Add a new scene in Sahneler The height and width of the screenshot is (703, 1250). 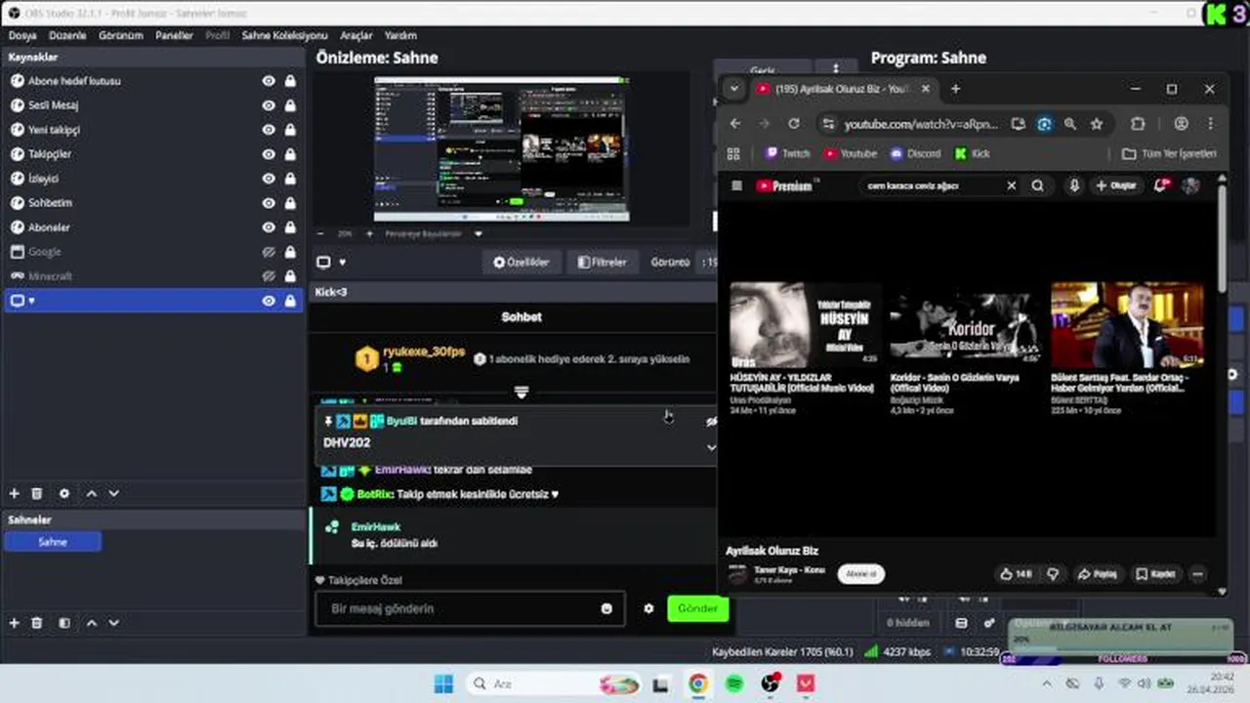coord(14,623)
